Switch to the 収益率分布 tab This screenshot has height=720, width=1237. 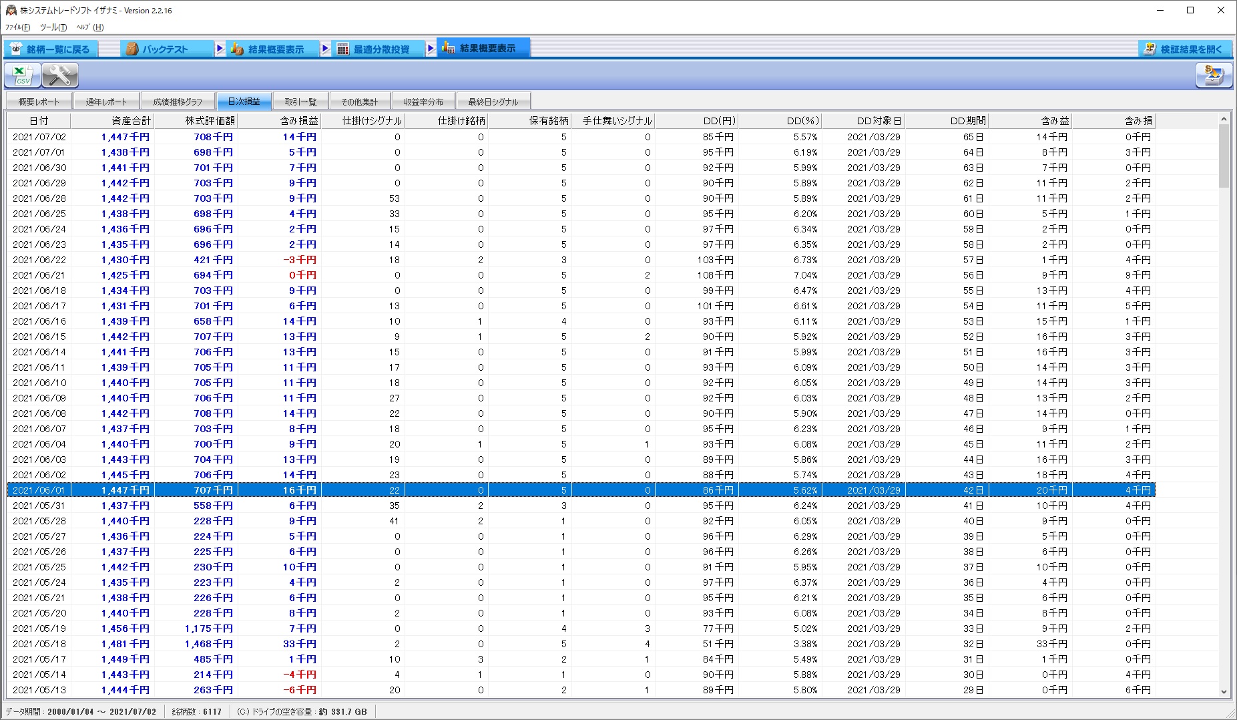click(423, 102)
